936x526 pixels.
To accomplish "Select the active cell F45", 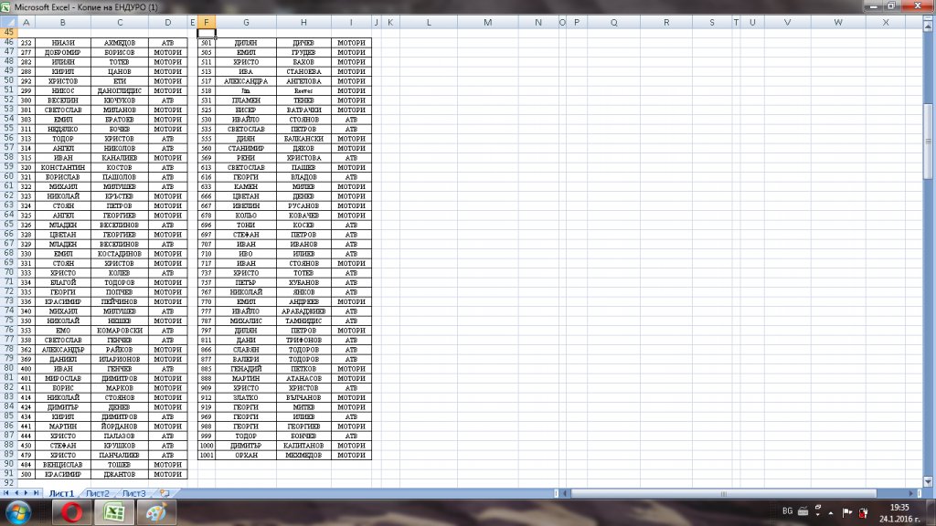I will (x=207, y=33).
